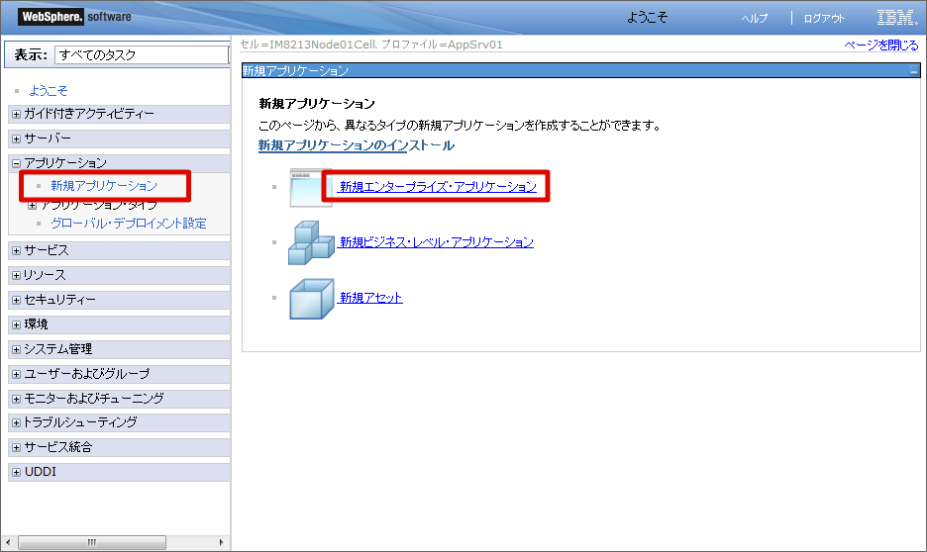This screenshot has width=927, height=552.
Task: Click 新規エンタープライズ・アプリケーション link
Action: coord(438,187)
